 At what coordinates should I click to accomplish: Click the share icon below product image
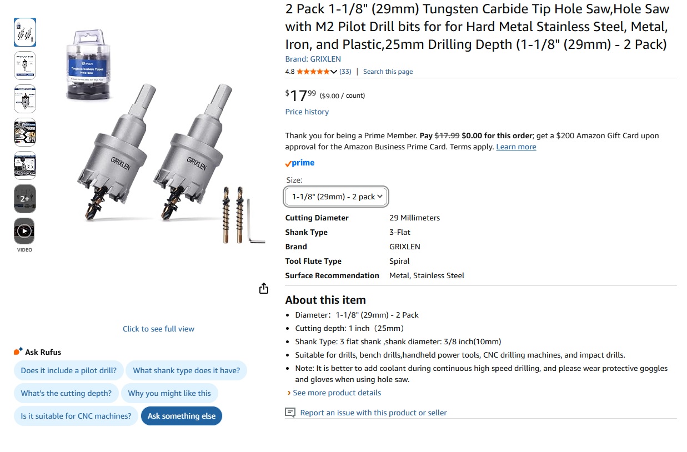pyautogui.click(x=264, y=288)
